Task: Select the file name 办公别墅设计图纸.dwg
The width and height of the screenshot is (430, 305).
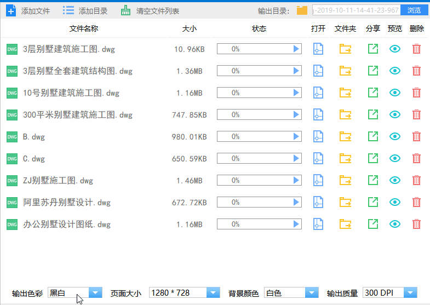Action: [x=67, y=225]
